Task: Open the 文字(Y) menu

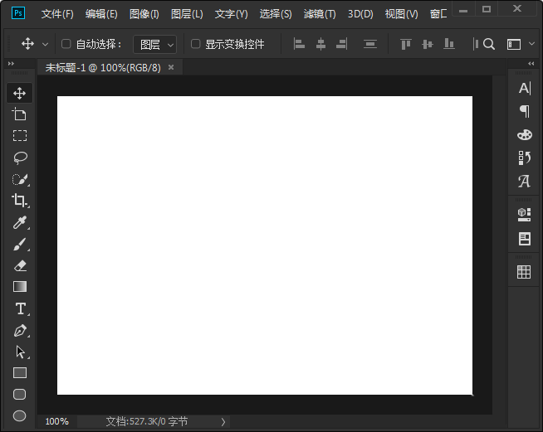Action: (232, 14)
